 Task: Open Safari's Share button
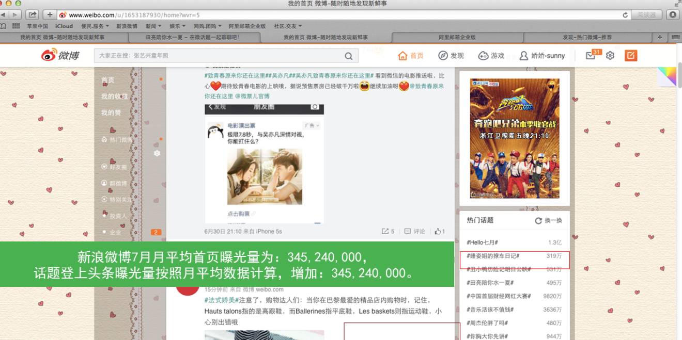[x=32, y=15]
